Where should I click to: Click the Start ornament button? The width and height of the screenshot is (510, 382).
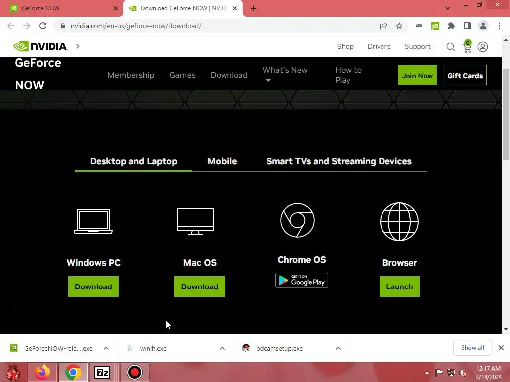coord(13,372)
